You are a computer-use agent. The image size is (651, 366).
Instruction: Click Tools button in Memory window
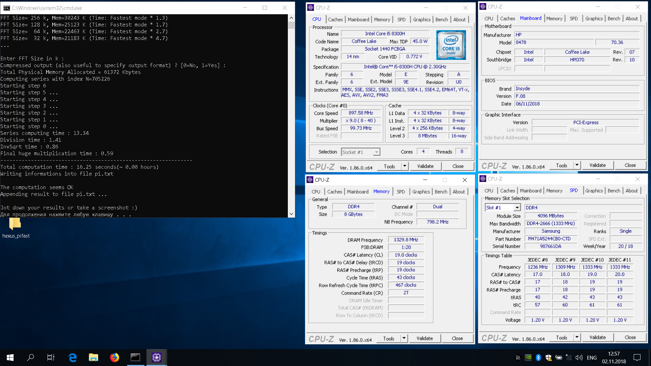coord(389,339)
